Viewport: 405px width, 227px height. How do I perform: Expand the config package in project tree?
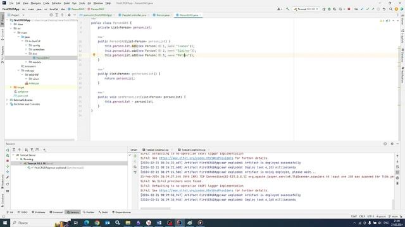[26, 45]
